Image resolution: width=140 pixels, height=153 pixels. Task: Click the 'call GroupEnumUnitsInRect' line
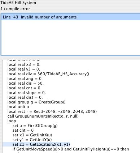(x=43, y=116)
